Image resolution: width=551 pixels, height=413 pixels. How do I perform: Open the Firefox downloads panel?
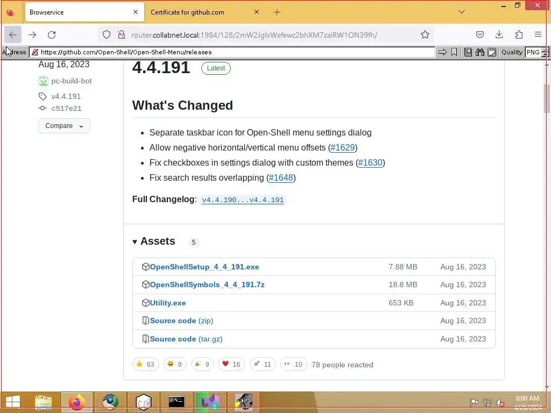[499, 34]
